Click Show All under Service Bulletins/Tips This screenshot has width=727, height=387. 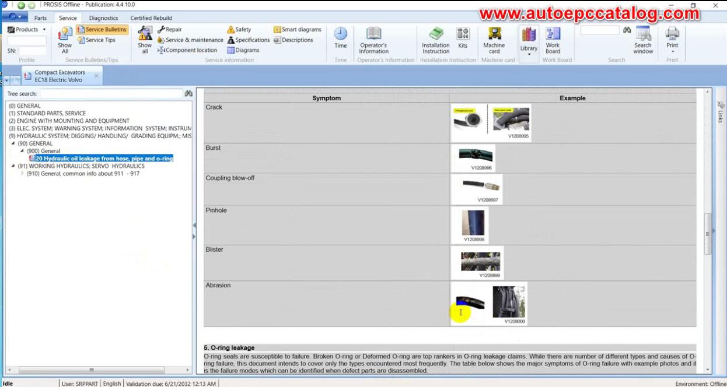click(x=65, y=40)
